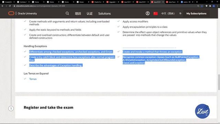Viewport: 220px width, 124px height.
Task: Open the 中文 (简体) language selector
Action: coord(168,13)
